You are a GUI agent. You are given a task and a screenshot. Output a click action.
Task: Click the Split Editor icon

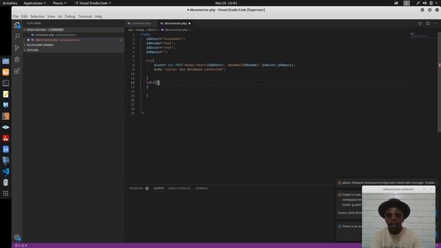point(427,23)
